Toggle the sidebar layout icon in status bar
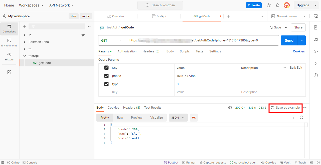This screenshot has width=321, height=165. click(x=3, y=163)
